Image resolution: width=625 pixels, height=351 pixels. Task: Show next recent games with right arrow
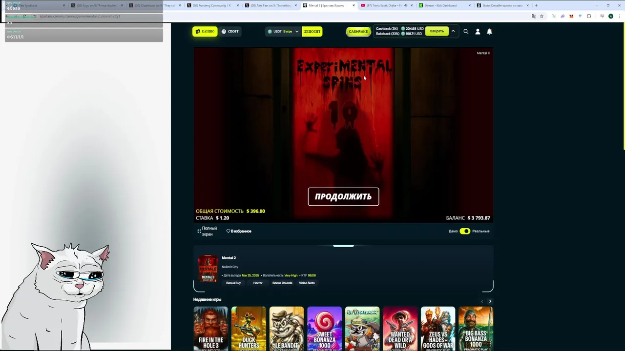490,301
